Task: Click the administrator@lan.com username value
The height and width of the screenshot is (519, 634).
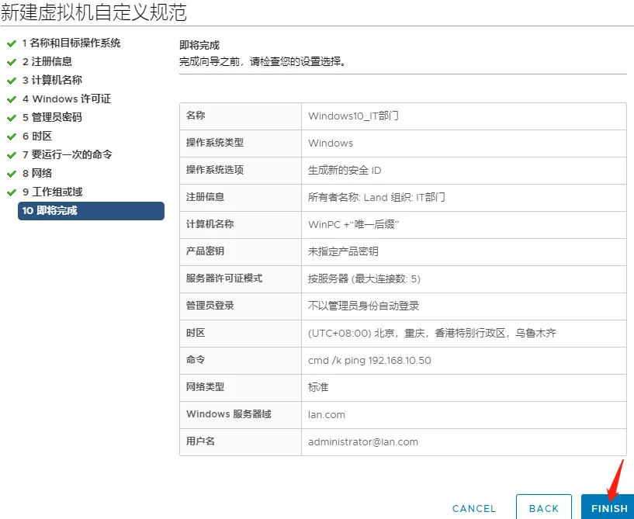Action: pos(363,441)
